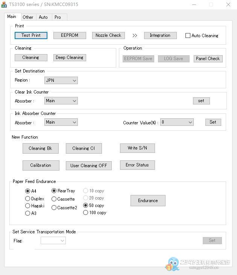Open the Clear Ink Counter Absorber dropdown
The width and height of the screenshot is (237, 275).
[x=61, y=101]
